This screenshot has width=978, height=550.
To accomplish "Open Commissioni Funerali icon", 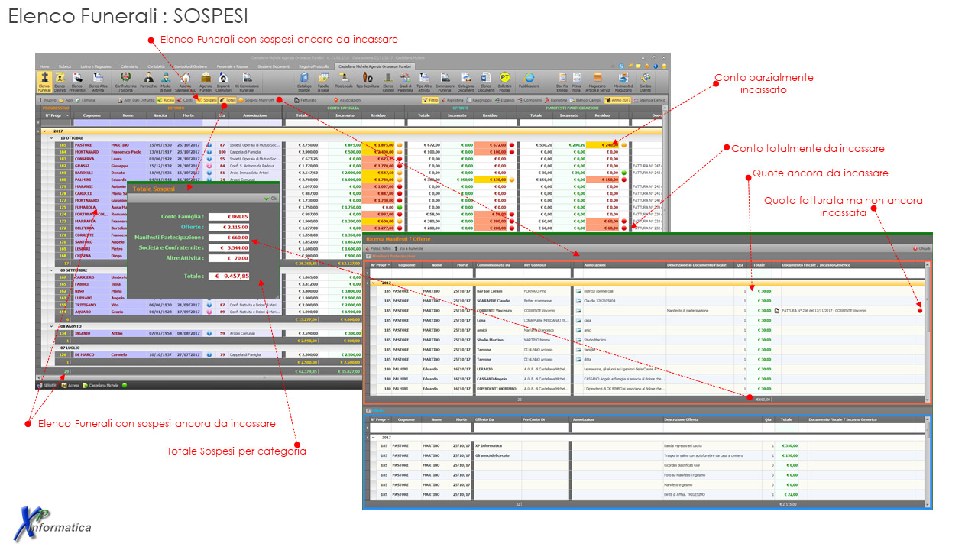I will 445,82.
